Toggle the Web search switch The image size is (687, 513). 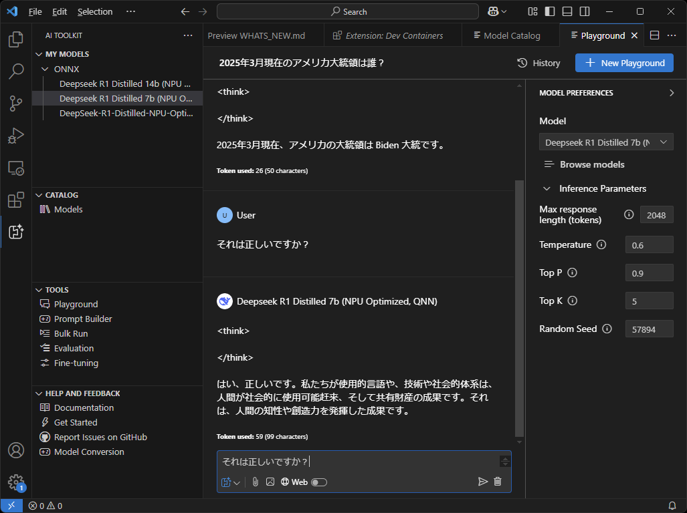(319, 482)
